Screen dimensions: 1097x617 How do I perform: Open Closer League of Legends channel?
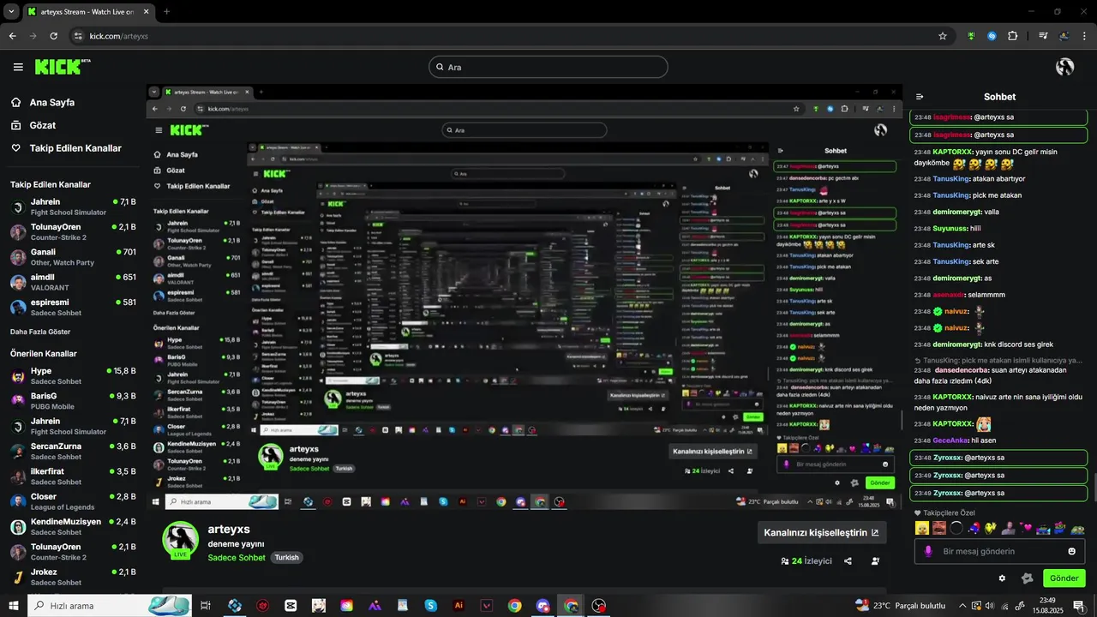(73, 501)
